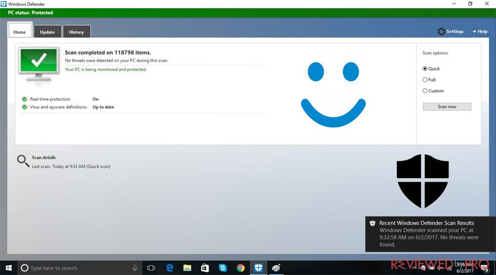The image size is (496, 275).
Task: Click the Real-time protection green check icon
Action: (24, 99)
